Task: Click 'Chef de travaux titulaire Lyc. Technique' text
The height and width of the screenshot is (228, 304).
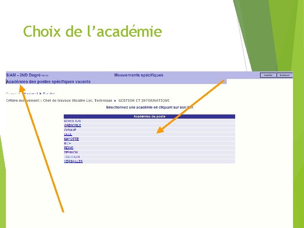Action: 78,100
